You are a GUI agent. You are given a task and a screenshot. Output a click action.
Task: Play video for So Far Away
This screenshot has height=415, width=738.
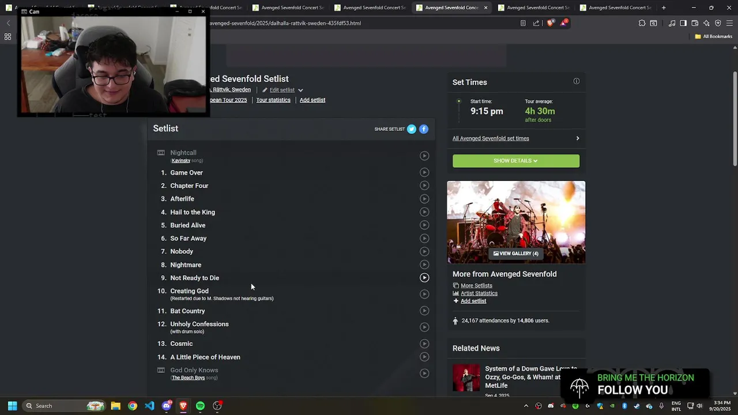[424, 238]
